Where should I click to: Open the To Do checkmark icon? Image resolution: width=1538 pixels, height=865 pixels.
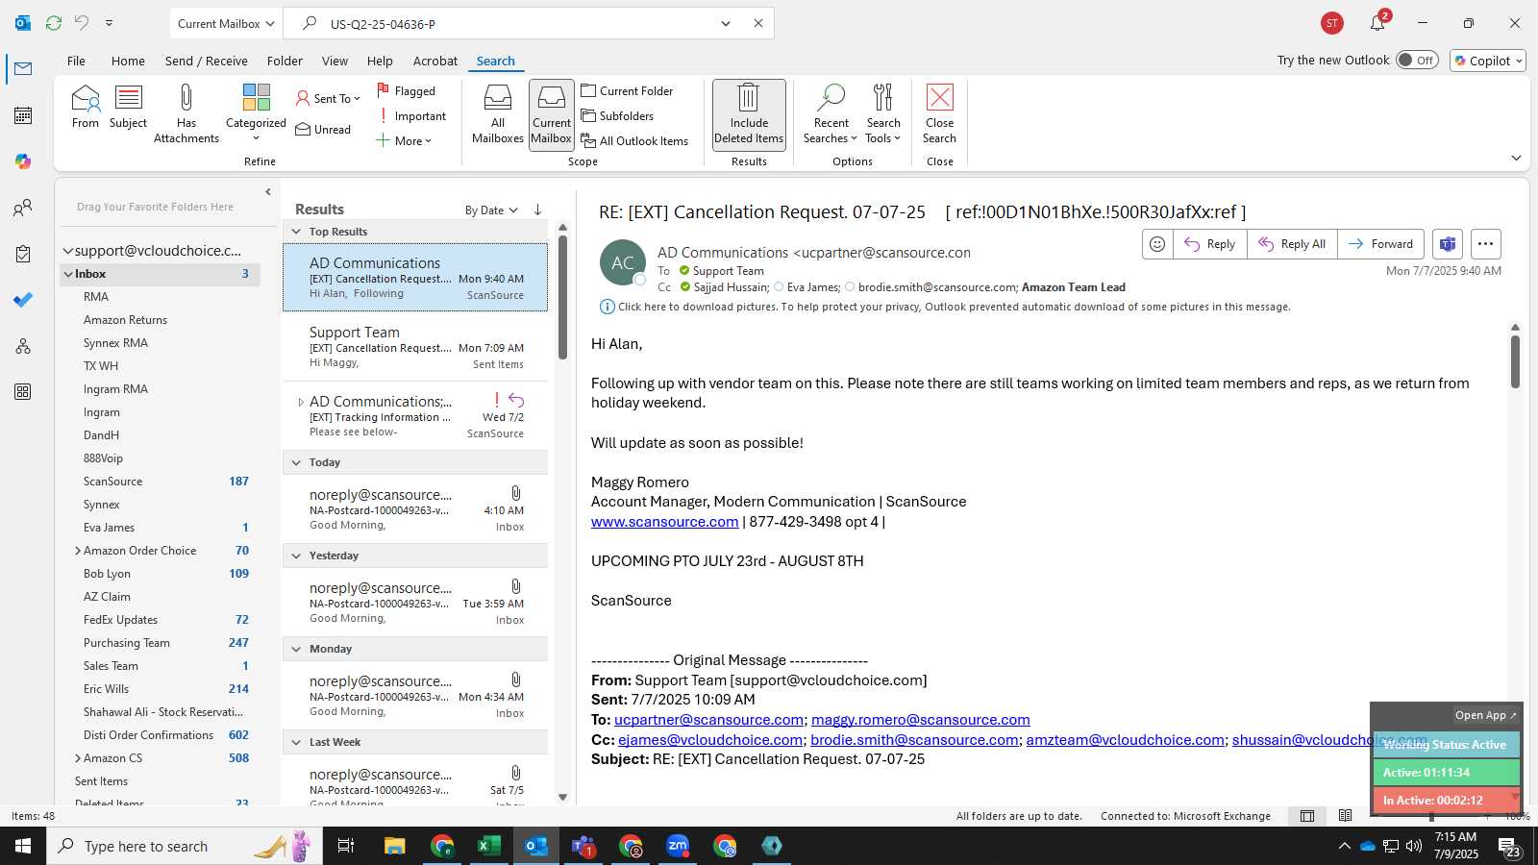[x=23, y=300]
